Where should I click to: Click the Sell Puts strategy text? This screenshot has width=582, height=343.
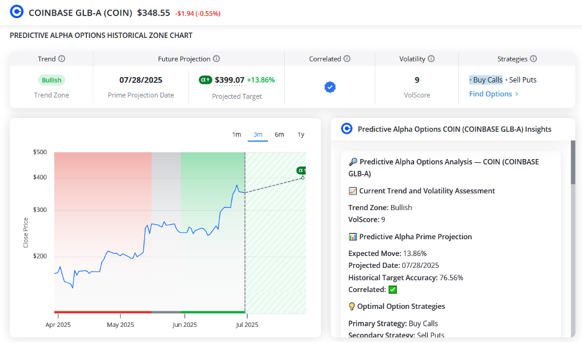point(522,80)
